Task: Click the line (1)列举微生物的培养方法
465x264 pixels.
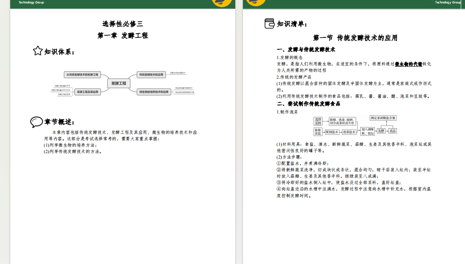Action: tap(70, 145)
